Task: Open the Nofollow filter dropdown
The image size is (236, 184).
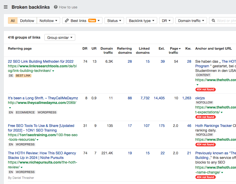Action: click(x=48, y=21)
